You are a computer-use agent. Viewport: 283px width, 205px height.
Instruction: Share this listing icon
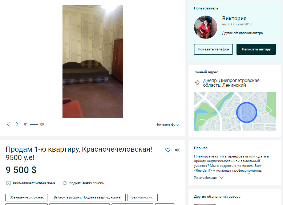177,150
